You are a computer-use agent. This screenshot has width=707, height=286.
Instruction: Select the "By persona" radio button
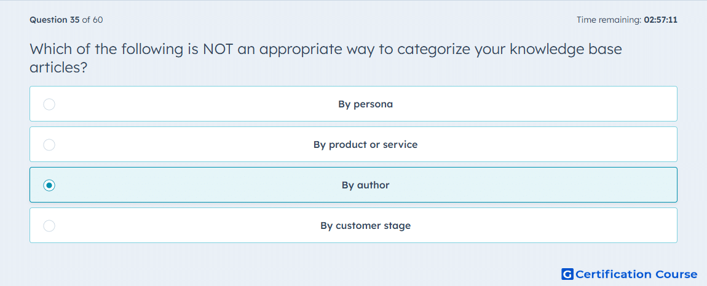coord(49,104)
